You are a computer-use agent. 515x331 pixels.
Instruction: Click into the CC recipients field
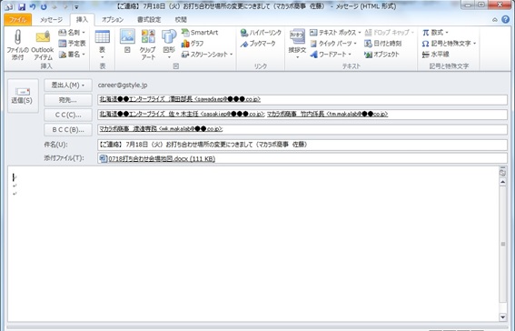pyautogui.click(x=302, y=115)
